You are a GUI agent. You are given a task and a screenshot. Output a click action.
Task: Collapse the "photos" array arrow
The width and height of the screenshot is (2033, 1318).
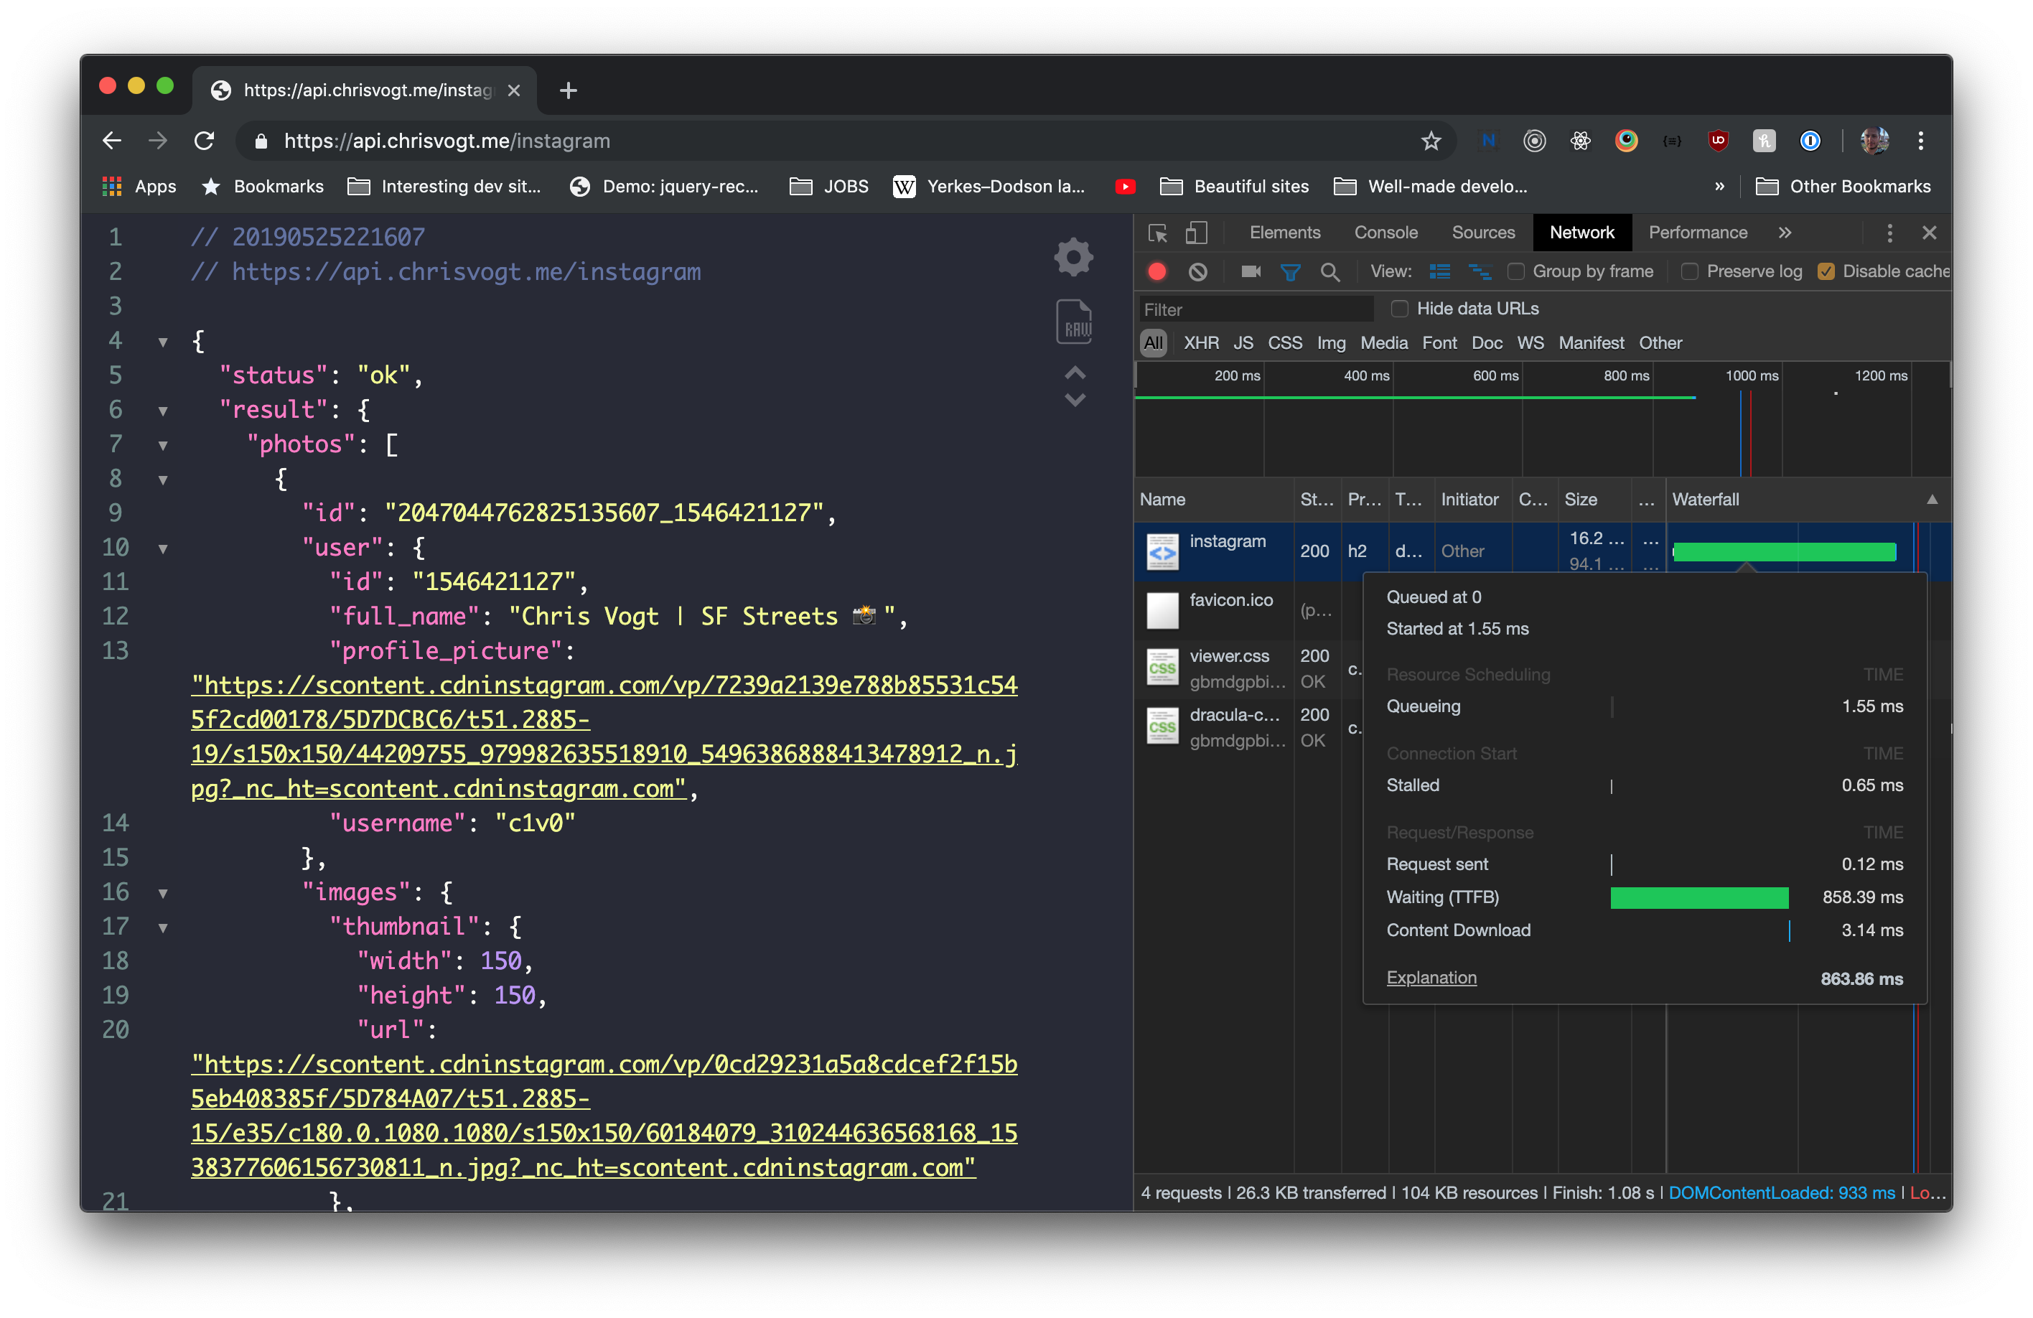[162, 445]
